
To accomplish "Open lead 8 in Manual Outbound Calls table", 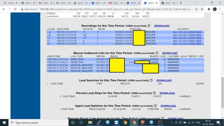I will [165, 71].
